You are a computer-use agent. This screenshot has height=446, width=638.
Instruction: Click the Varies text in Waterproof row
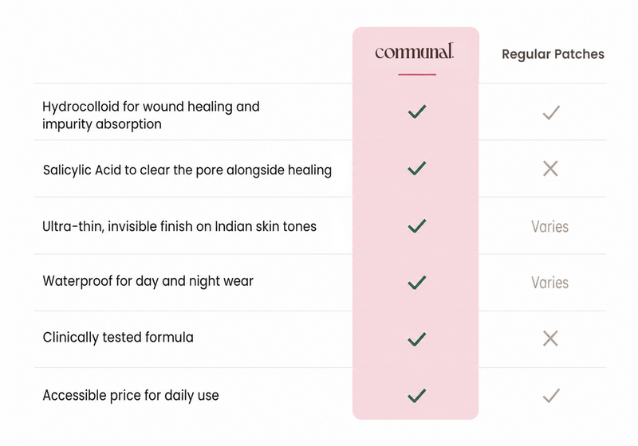tap(549, 282)
